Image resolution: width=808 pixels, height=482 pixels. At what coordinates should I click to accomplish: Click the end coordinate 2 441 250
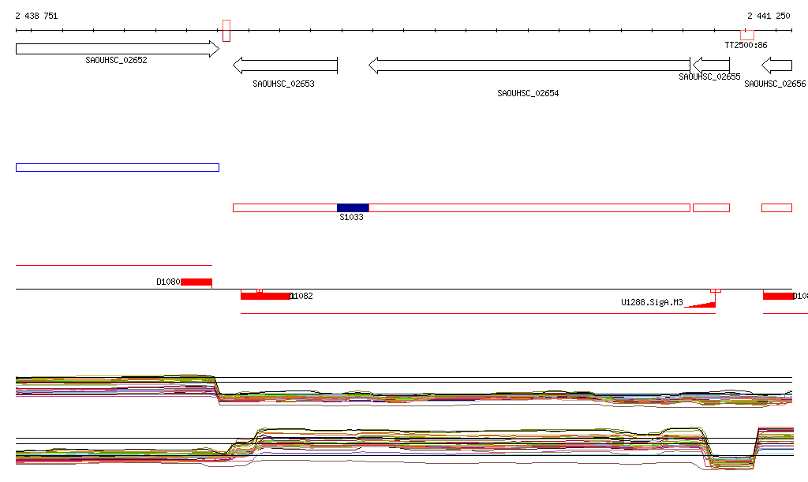pos(769,17)
